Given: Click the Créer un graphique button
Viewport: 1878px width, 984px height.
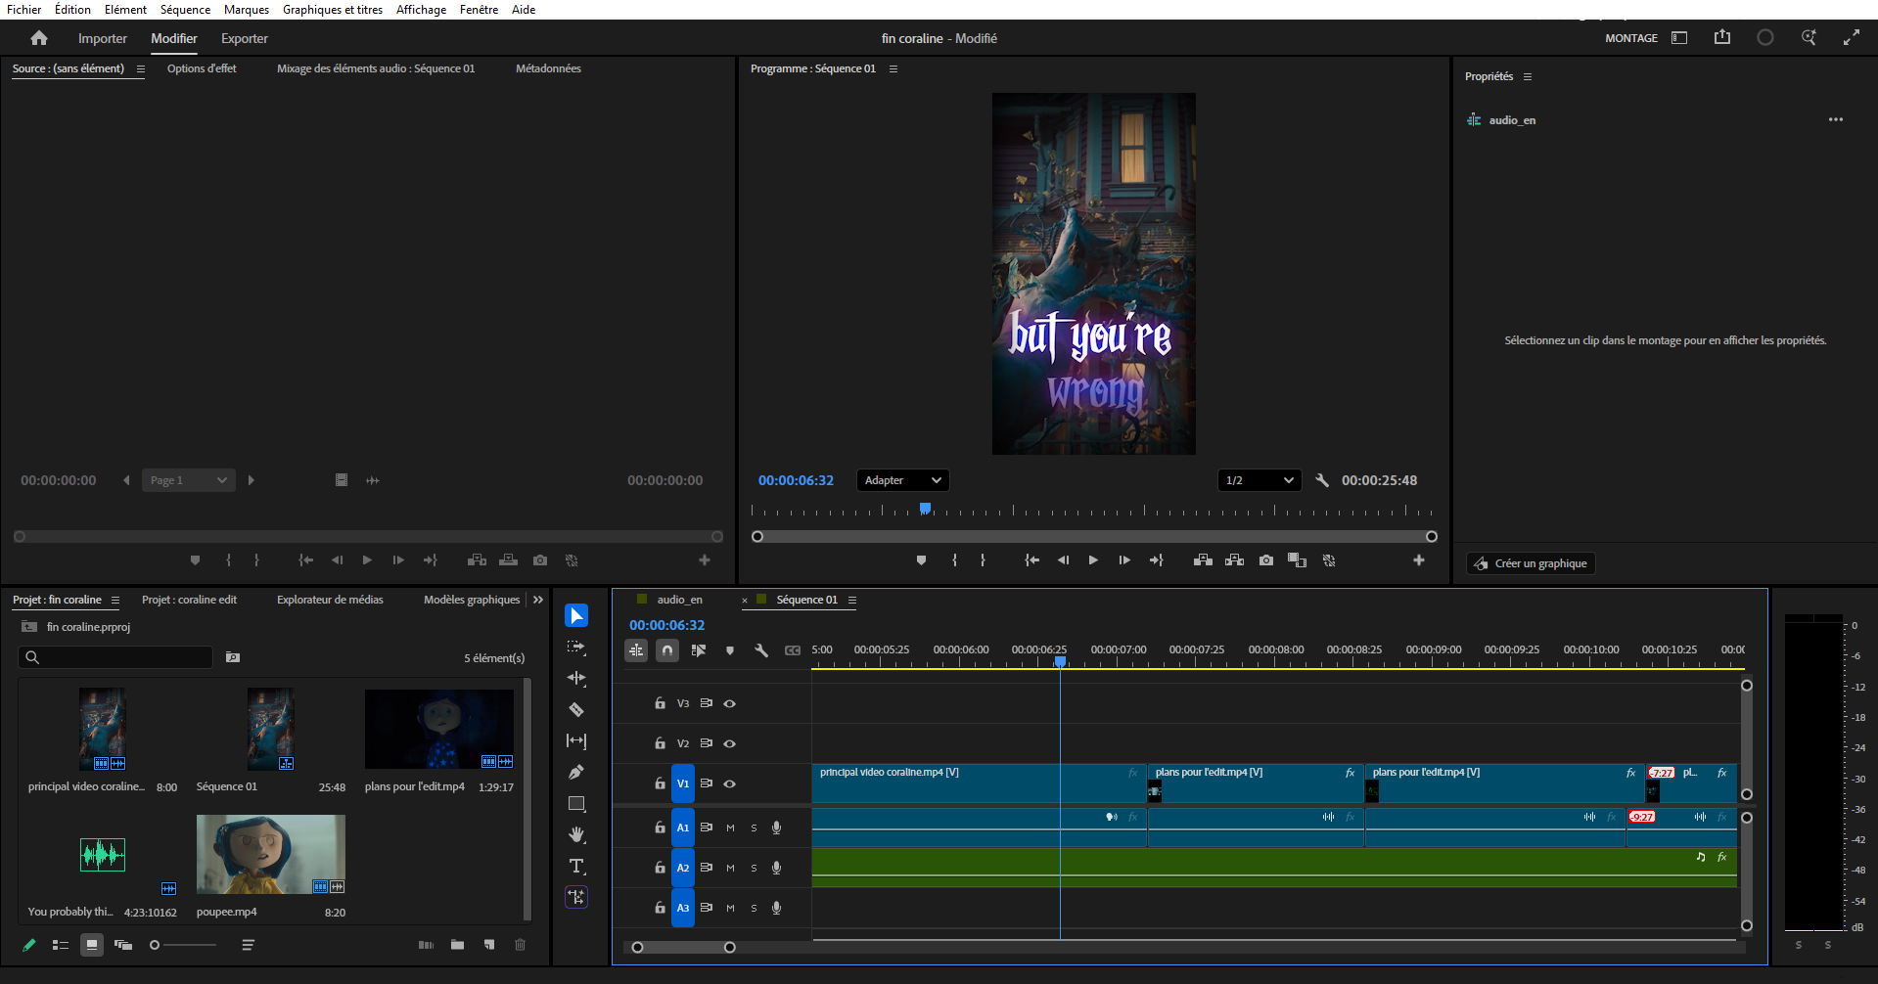Looking at the screenshot, I should pos(1531,563).
